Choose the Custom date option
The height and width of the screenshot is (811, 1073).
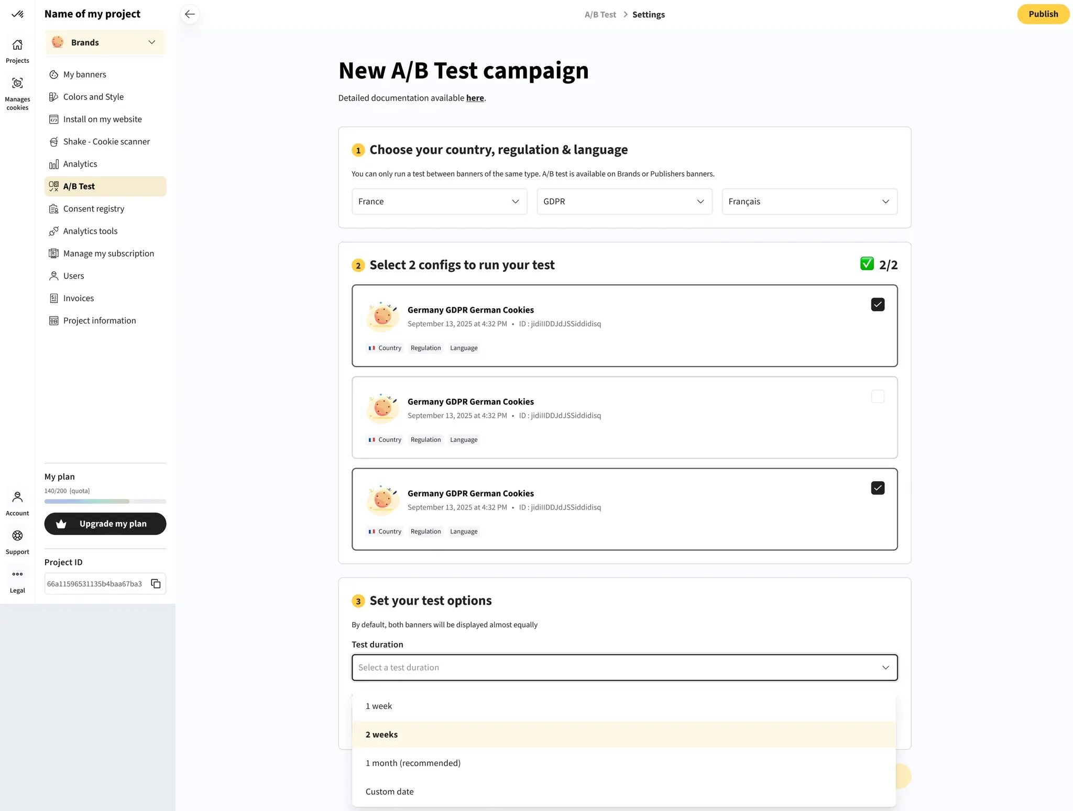[x=624, y=792]
